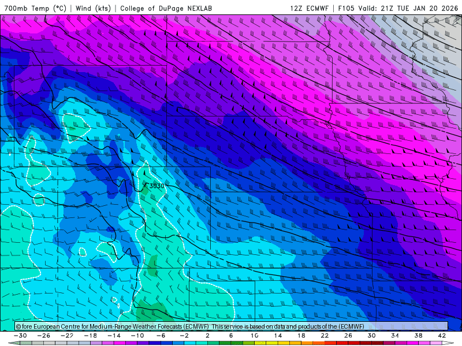The width and height of the screenshot is (462, 346).
Task: Click the '18' color scale label
Action: pos(301,336)
